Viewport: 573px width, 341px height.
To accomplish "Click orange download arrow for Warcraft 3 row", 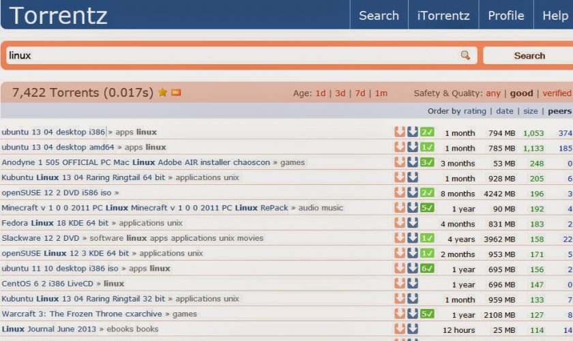I will coord(400,314).
